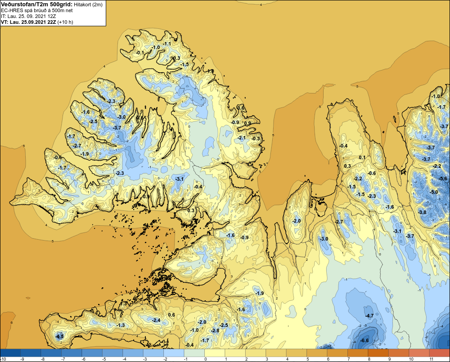Click the -0.1 temperature value
Image resolution: width=450 pixels, height=362 pixels.
[x=140, y=53]
